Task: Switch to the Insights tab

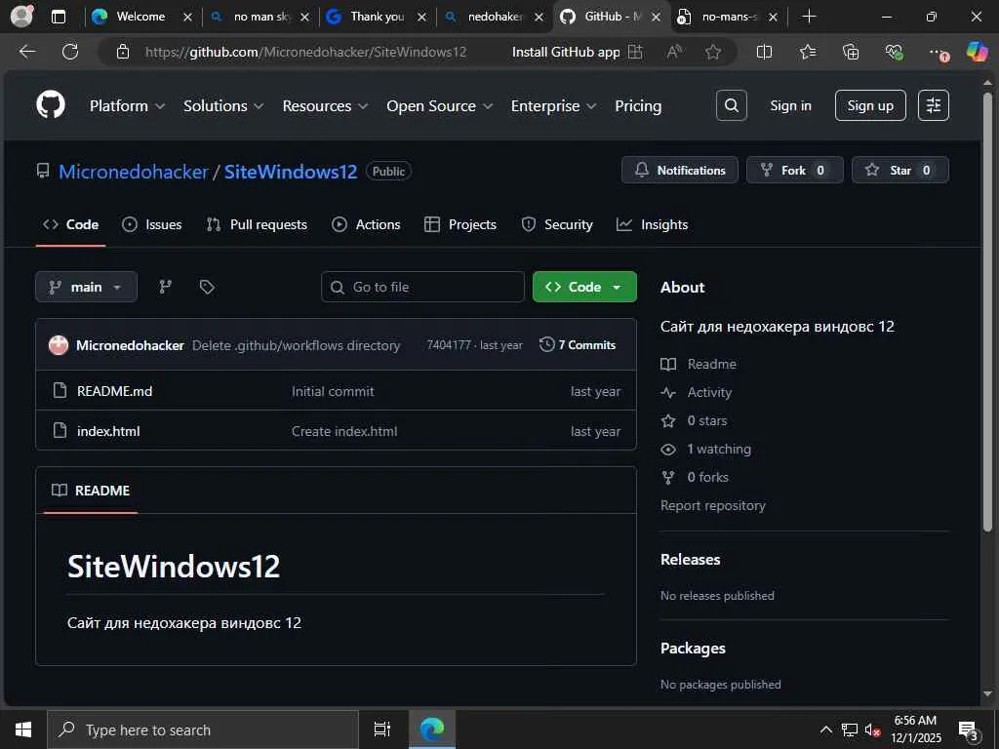Action: (x=653, y=225)
